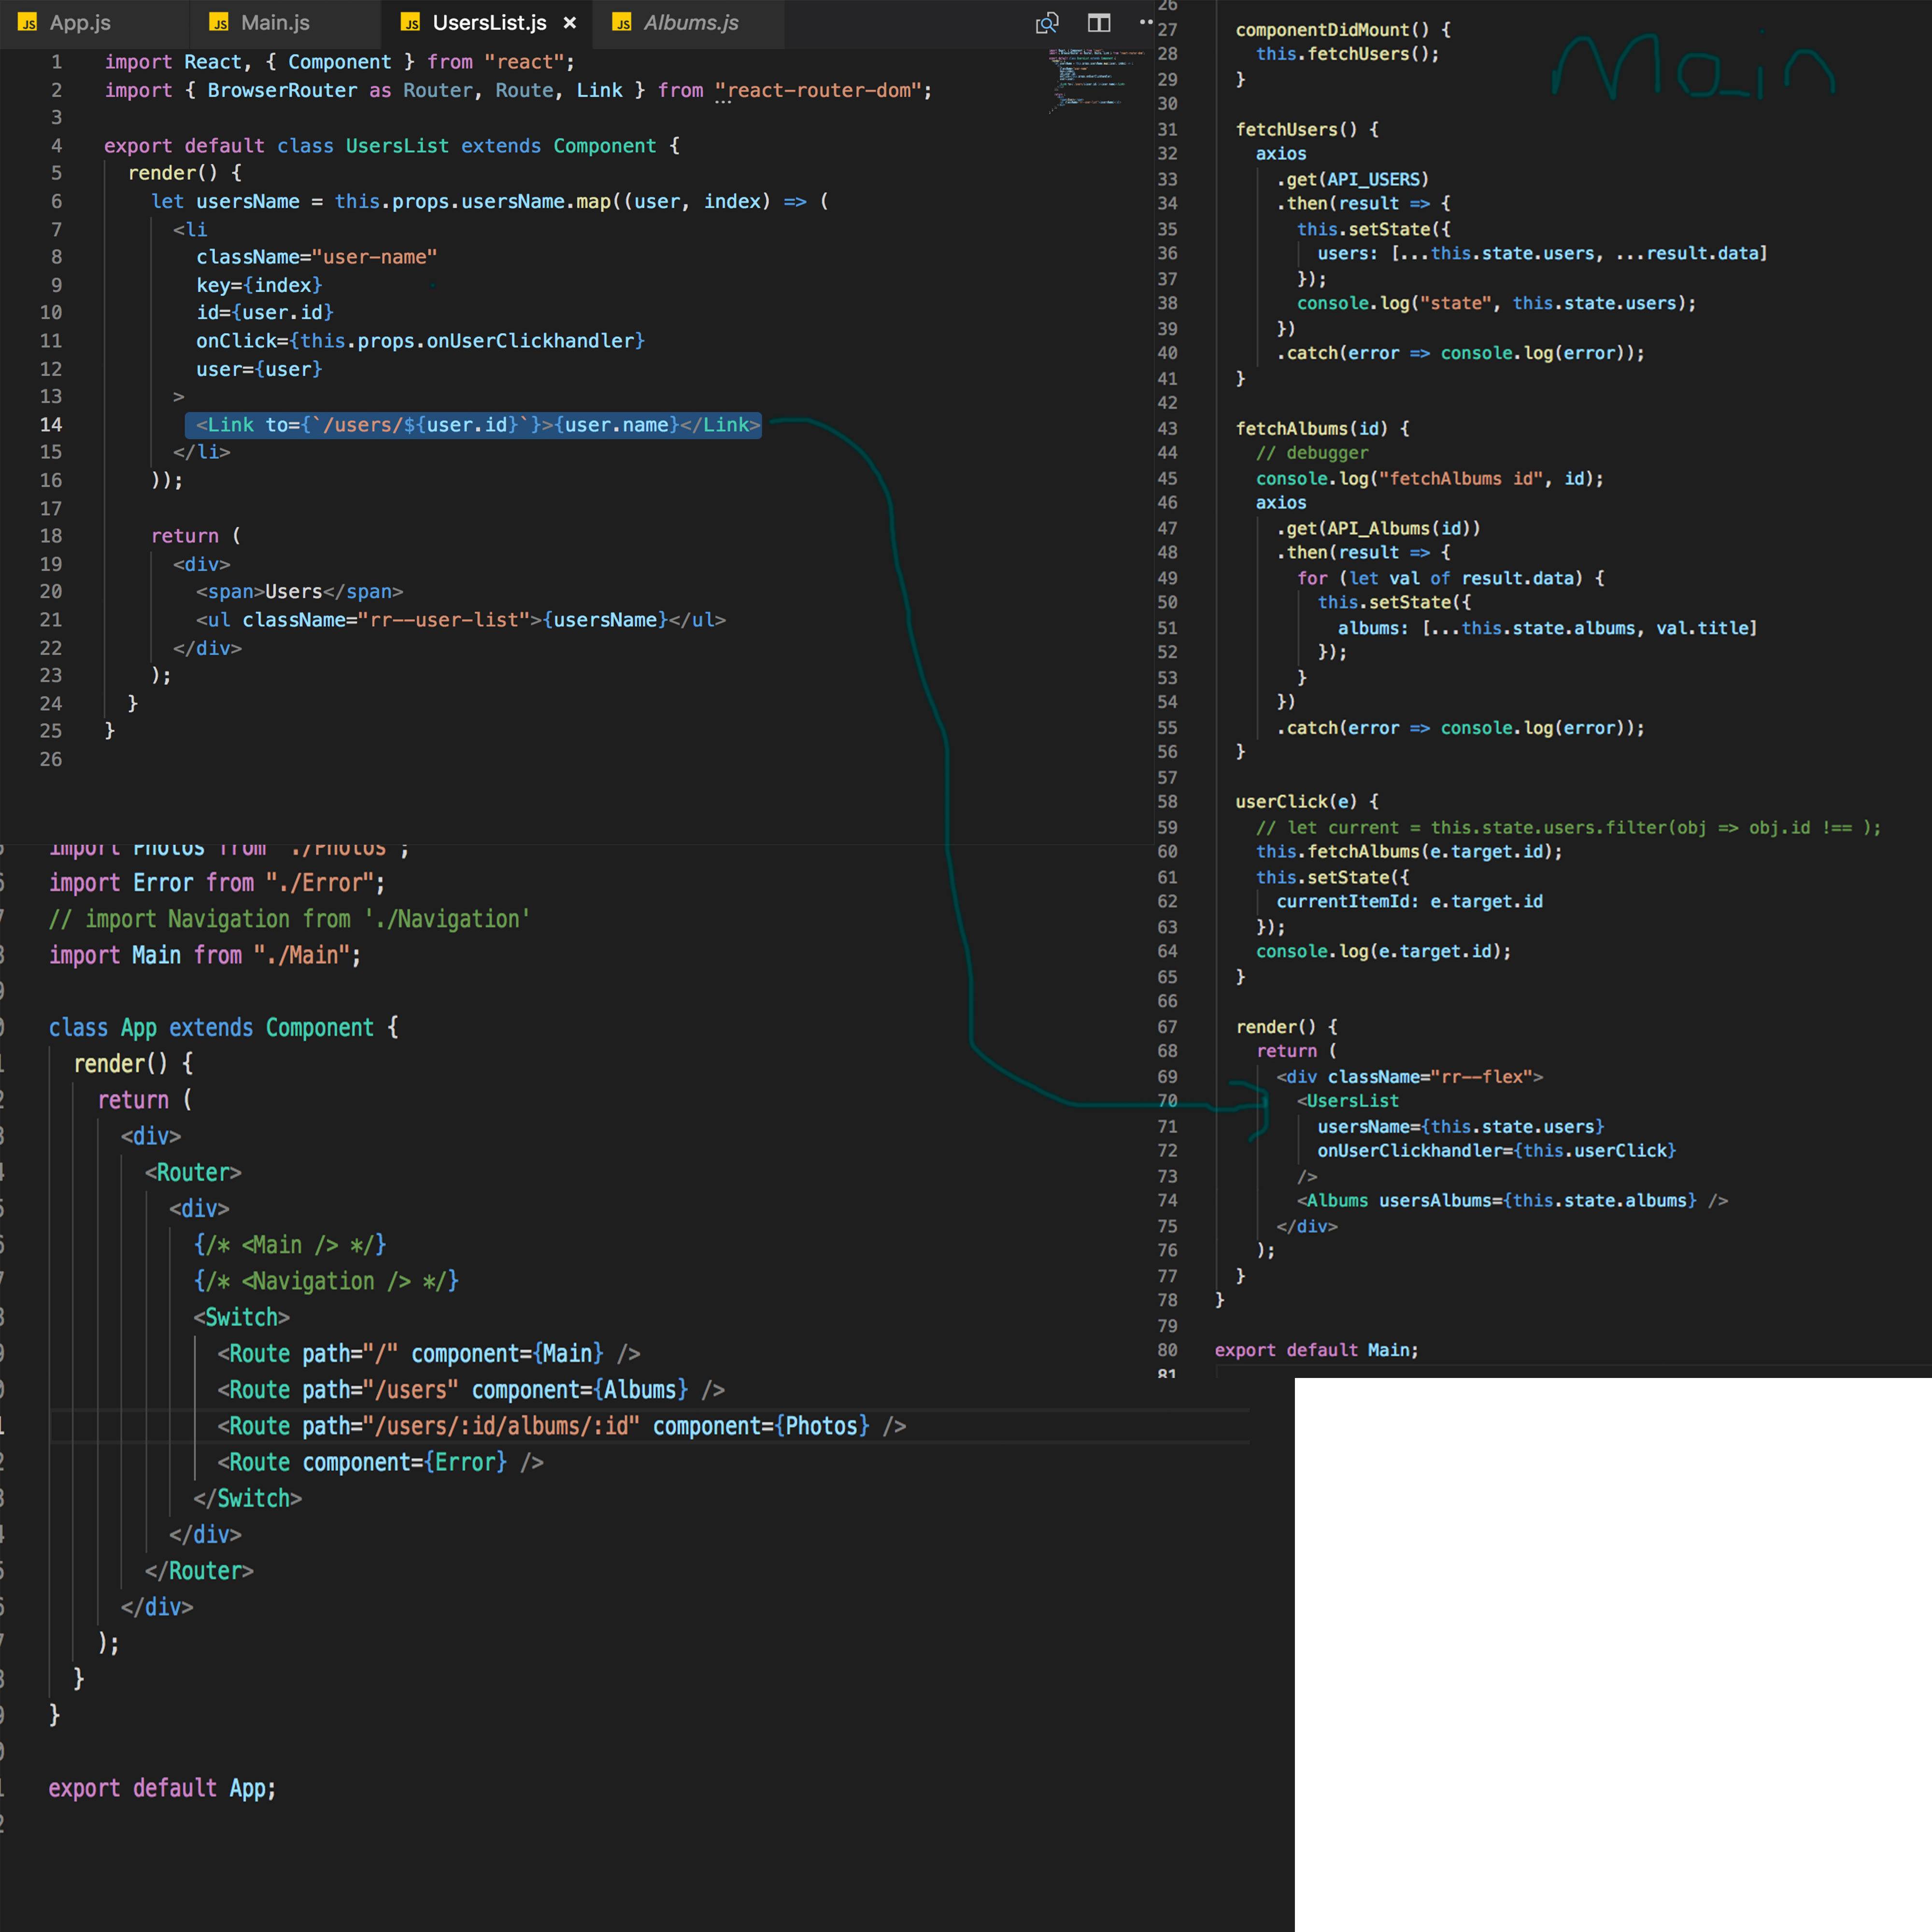Image resolution: width=1932 pixels, height=1932 pixels.
Task: Click the highlighted Link to users line
Action: (x=473, y=425)
